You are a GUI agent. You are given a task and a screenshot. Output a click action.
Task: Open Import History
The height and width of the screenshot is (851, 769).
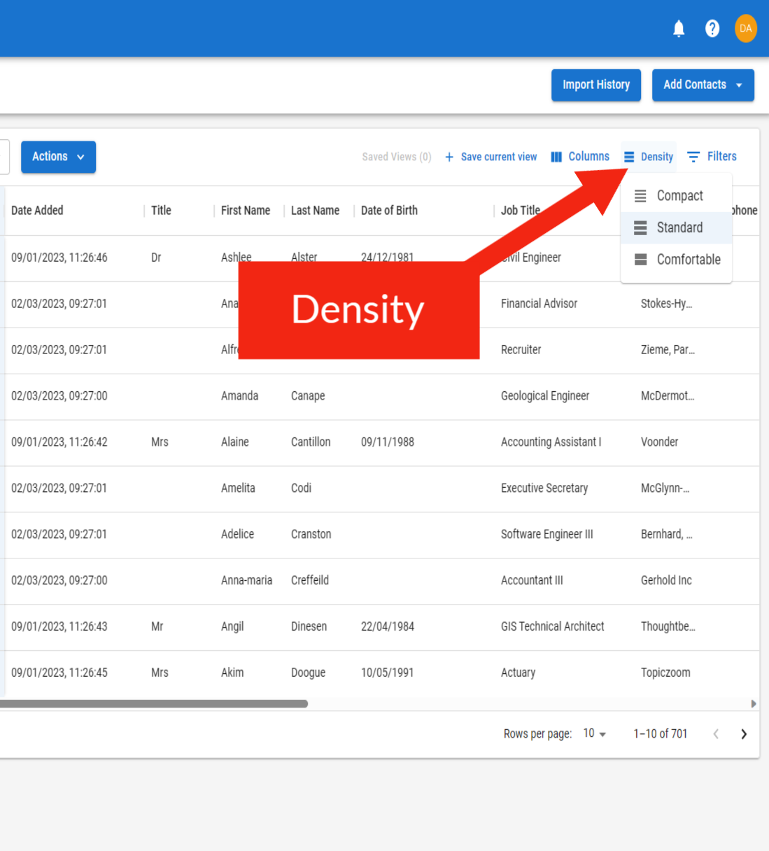click(x=595, y=85)
